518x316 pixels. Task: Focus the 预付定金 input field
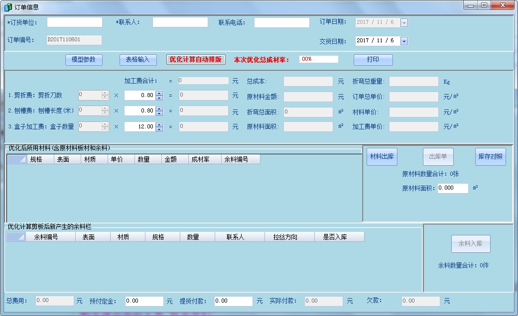pos(144,301)
